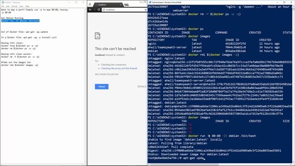295x166 pixels.
Task: Close the localhost tab in Chrome
Action: (121, 5)
